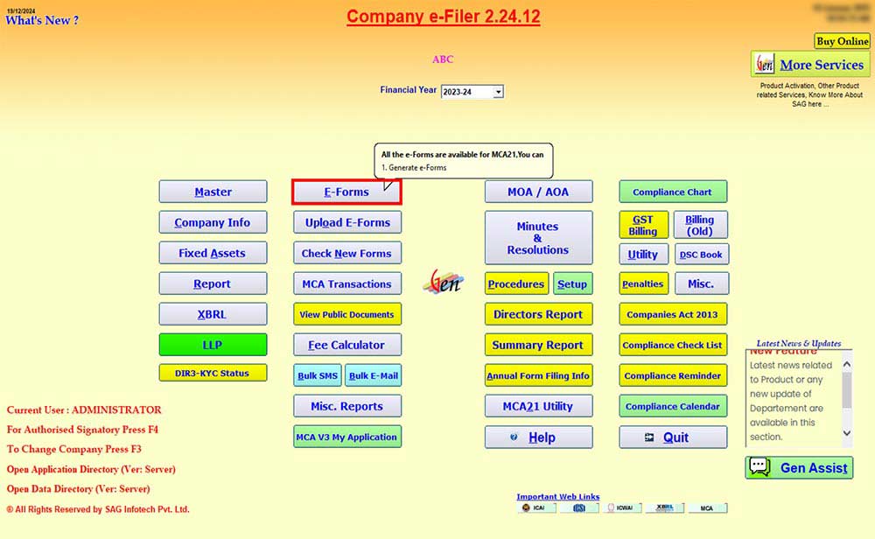Click the What's New link
Viewport: 875px width, 539px height.
click(42, 20)
